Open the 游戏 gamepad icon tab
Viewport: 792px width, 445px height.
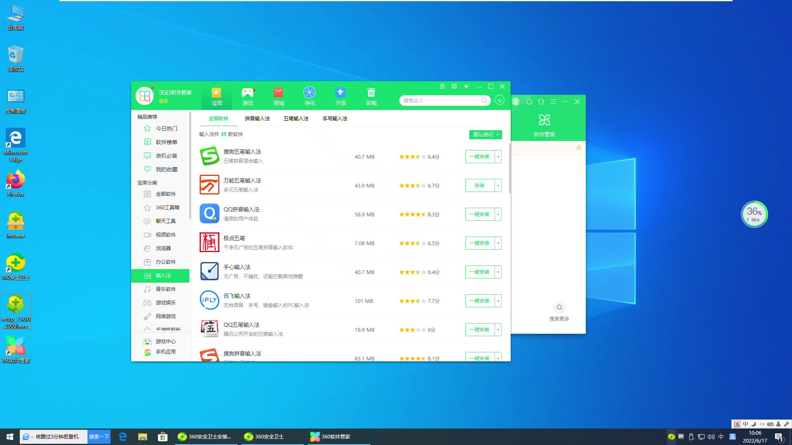point(247,96)
